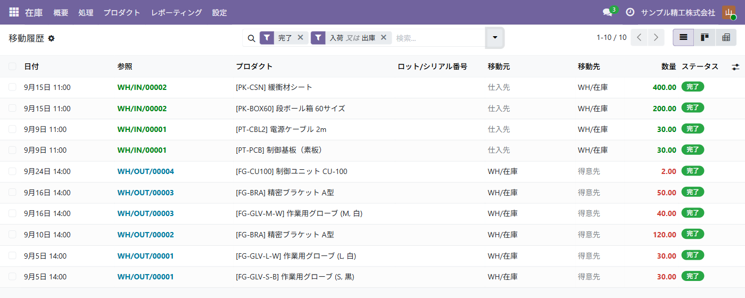The image size is (745, 298).
Task: Check the 9月16日 精密ブラケット A型 row
Action: (12, 192)
